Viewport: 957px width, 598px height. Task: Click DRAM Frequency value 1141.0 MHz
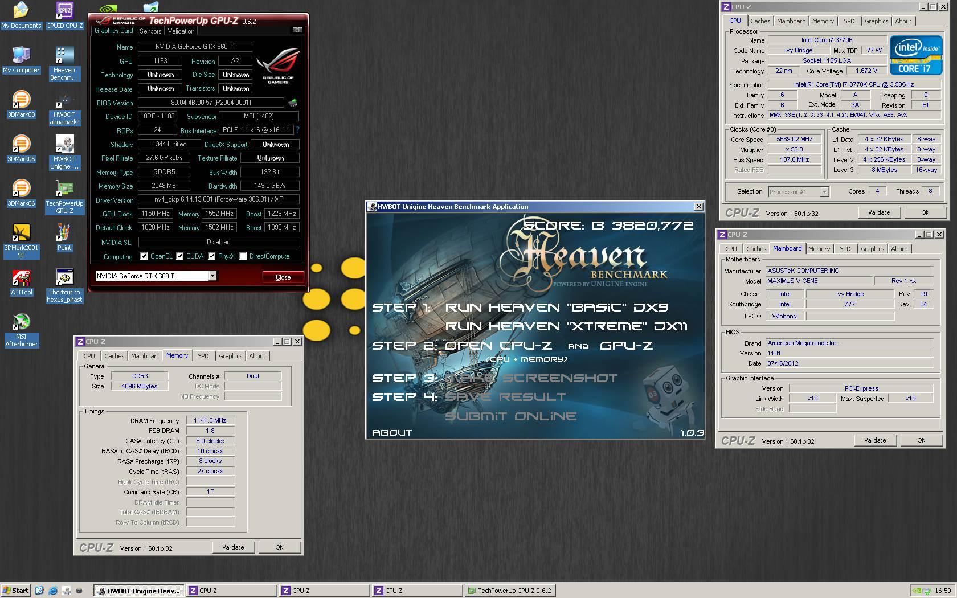click(x=210, y=421)
